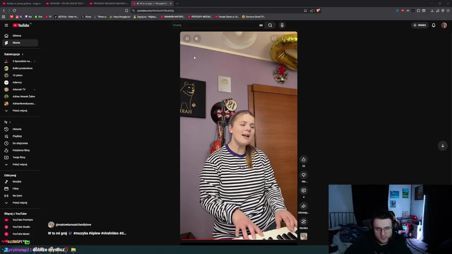Viewport: 452px width, 254px height.
Task: Start voice search with microphone
Action: pyautogui.click(x=282, y=25)
